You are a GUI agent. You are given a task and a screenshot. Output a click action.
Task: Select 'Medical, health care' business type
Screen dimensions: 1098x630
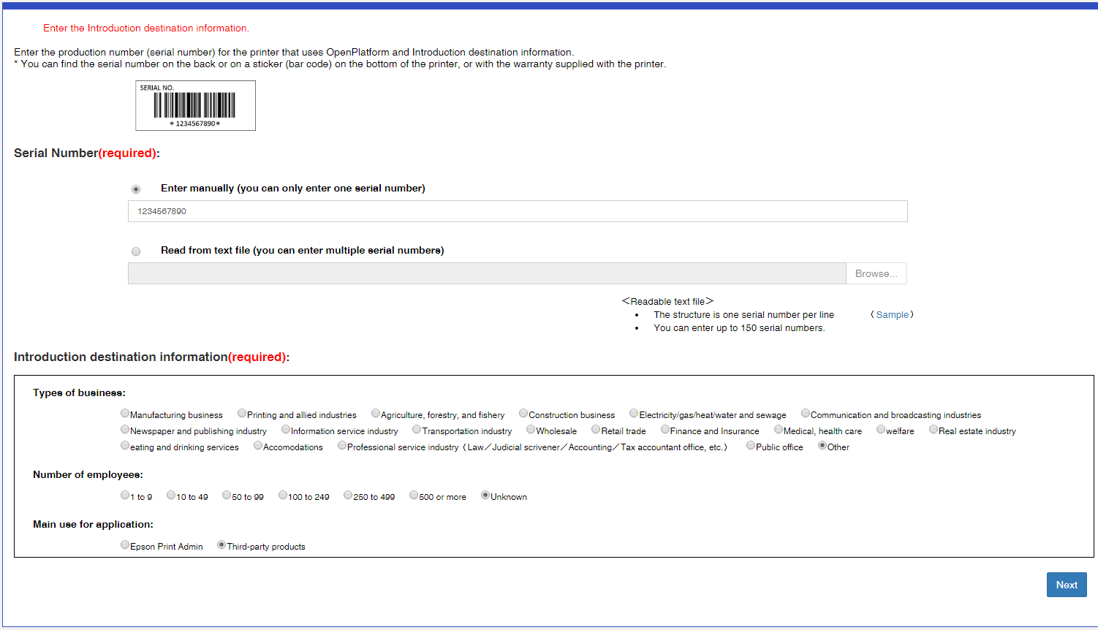pyautogui.click(x=779, y=429)
